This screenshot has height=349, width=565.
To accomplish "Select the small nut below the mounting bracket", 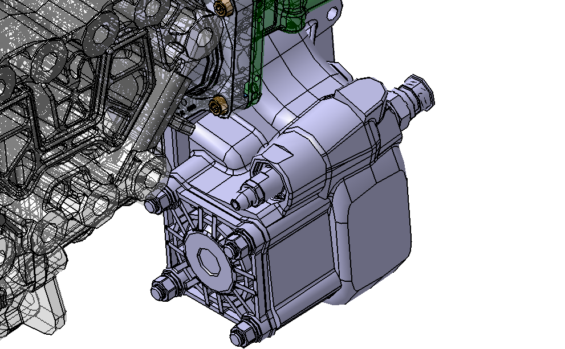I will (215, 106).
